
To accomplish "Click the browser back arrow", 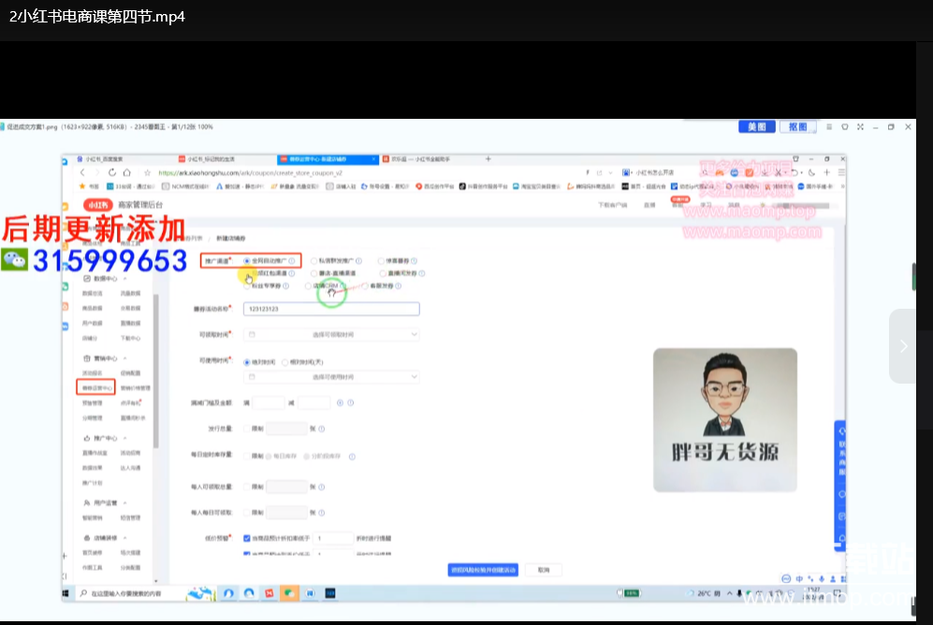I will click(x=82, y=172).
